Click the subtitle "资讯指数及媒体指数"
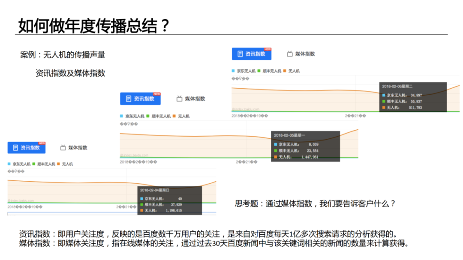Screen dimensions: 463x260 pyautogui.click(x=71, y=73)
